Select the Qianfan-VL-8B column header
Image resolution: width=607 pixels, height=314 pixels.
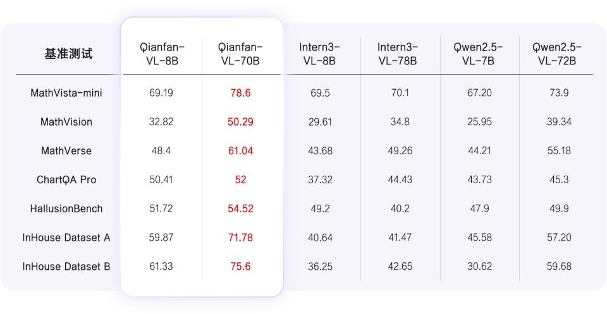(161, 54)
